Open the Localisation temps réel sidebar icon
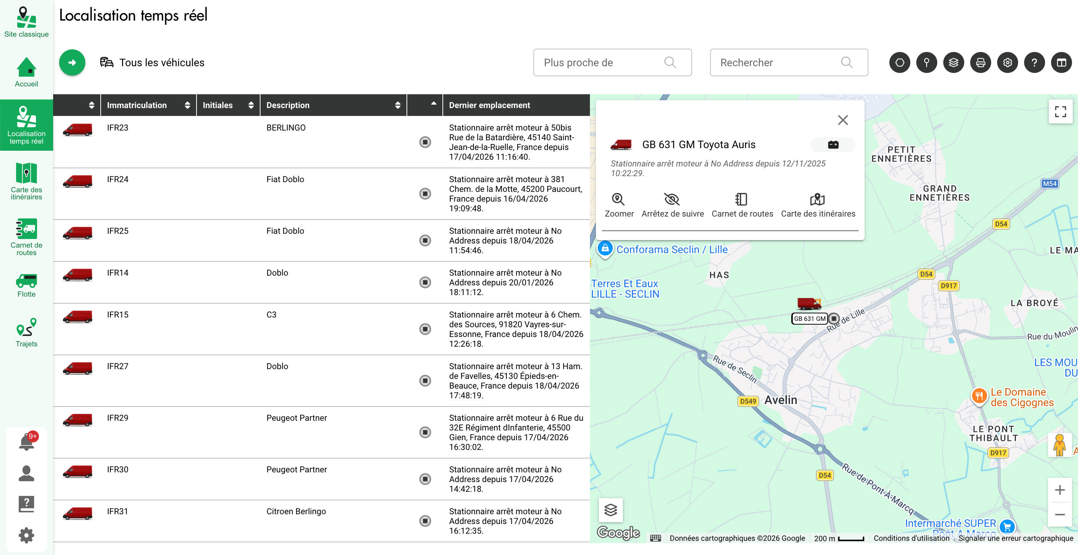Image resolution: width=1078 pixels, height=555 pixels. [x=26, y=125]
